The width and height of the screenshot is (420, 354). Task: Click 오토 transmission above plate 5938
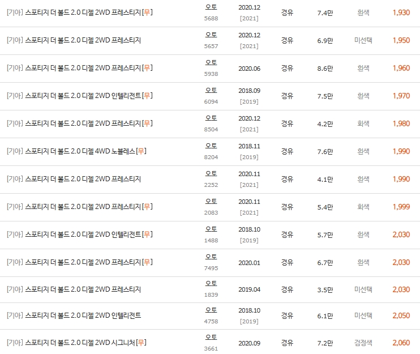(x=211, y=62)
